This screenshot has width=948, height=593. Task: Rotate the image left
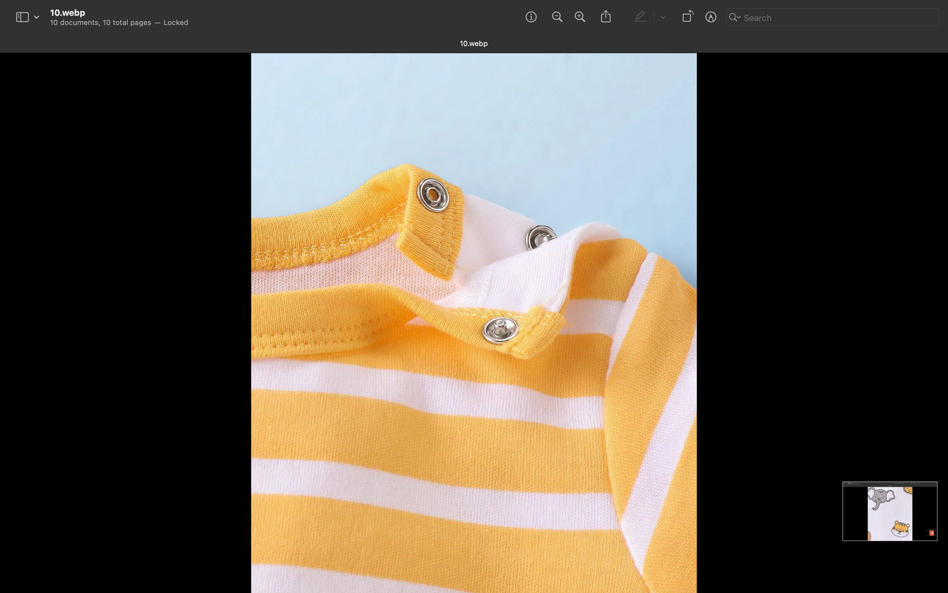(687, 17)
